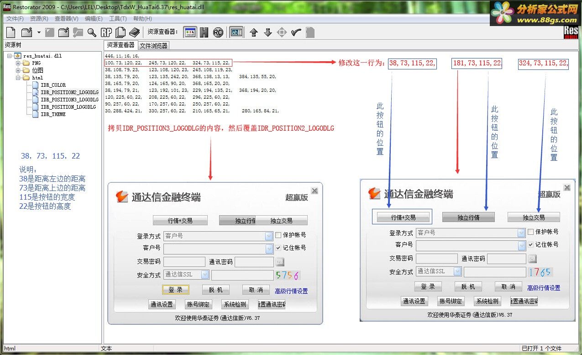This screenshot has height=355, width=582.
Task: Select the html folder
Action: [37, 78]
